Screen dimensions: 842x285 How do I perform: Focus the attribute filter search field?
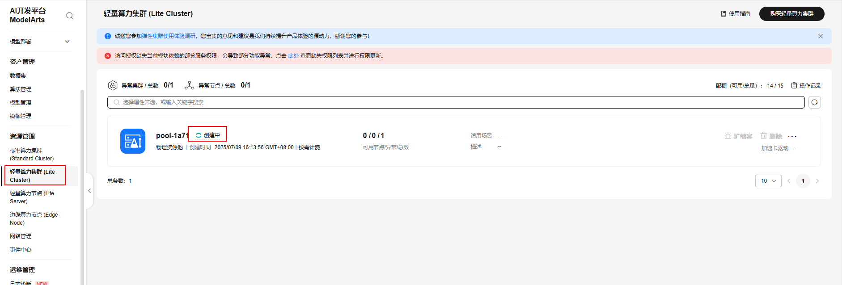(x=456, y=102)
